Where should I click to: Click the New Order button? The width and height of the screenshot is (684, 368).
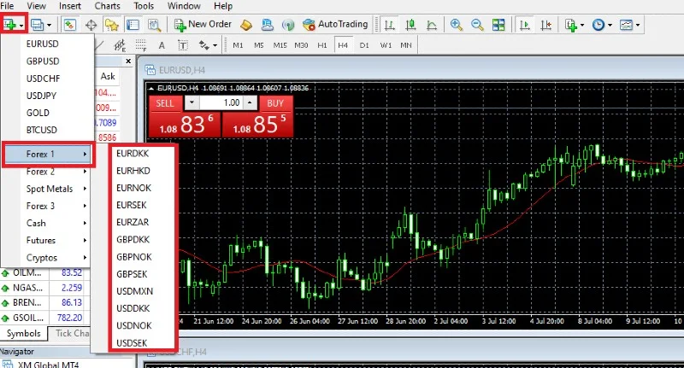203,25
